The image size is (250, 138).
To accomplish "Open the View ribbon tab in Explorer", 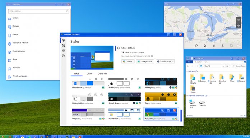I will [x=207, y=62].
